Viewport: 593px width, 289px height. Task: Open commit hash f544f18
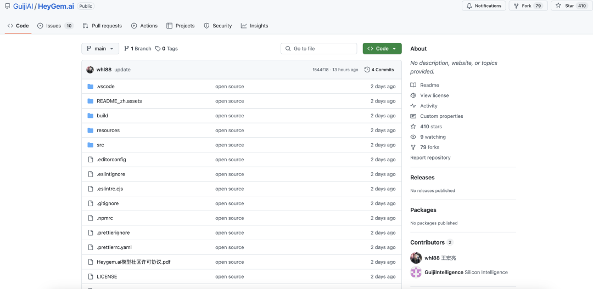tap(320, 70)
